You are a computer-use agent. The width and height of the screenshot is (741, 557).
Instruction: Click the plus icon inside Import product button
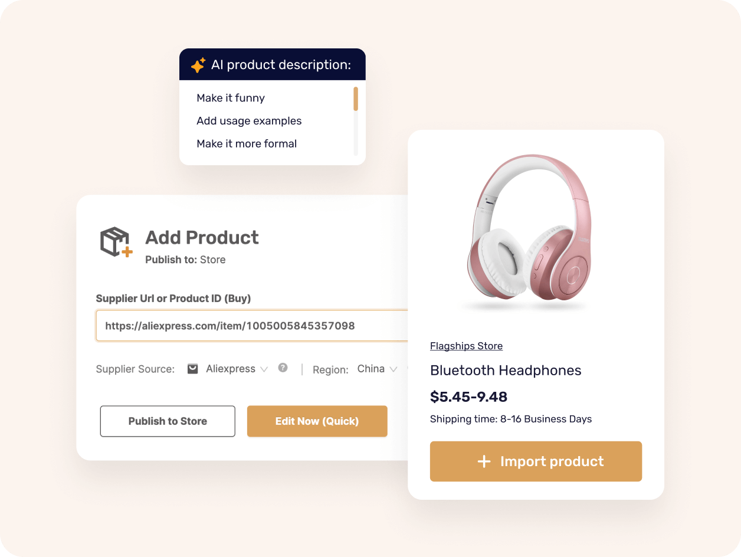click(484, 461)
